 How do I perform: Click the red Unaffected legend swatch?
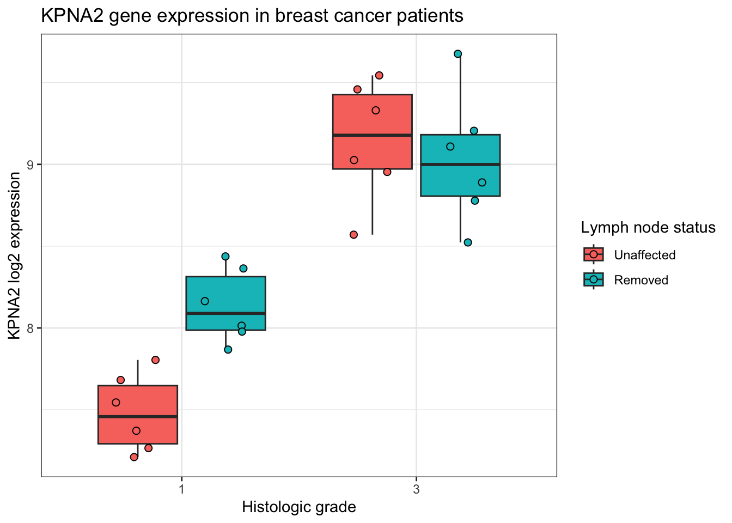point(594,254)
